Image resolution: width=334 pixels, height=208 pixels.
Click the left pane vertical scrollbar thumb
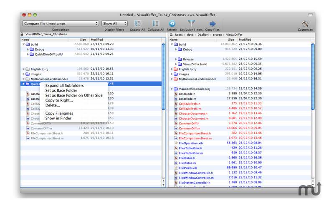164,77
